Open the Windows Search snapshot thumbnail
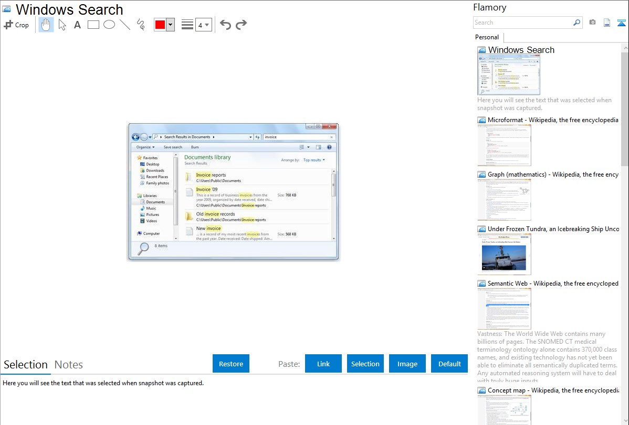Viewport: 629px width, 425px height. click(509, 75)
